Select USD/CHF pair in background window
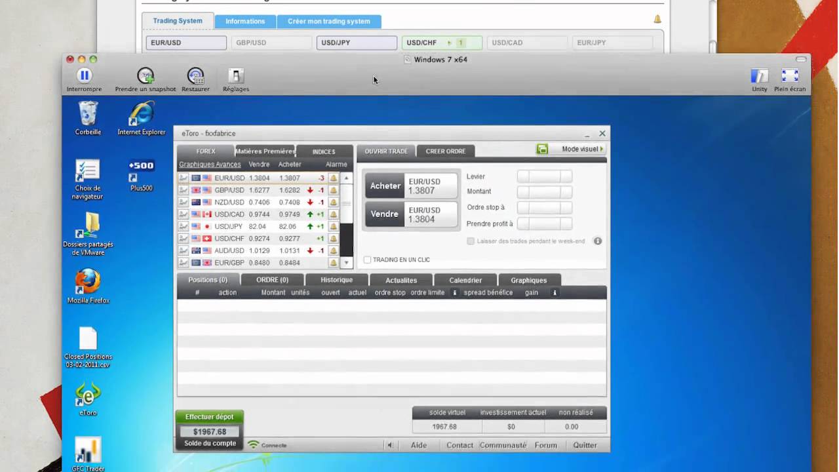The width and height of the screenshot is (839, 472). click(442, 43)
